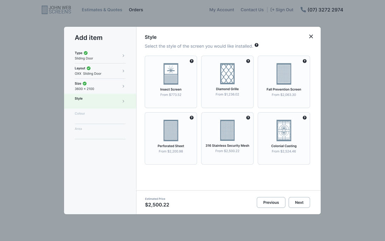Select the 316 Stainless Security Mesh illustration
This screenshot has height=241, width=385.
click(x=227, y=130)
